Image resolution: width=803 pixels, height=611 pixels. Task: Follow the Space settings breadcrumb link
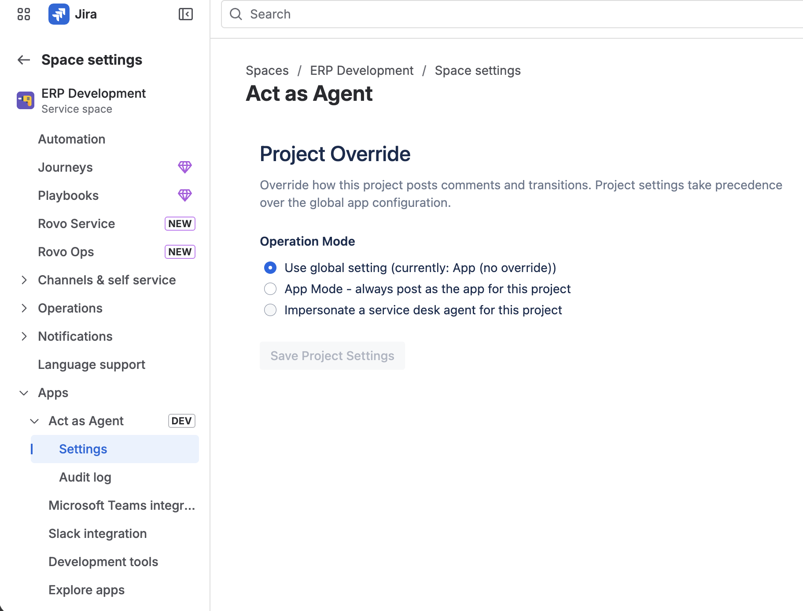478,70
